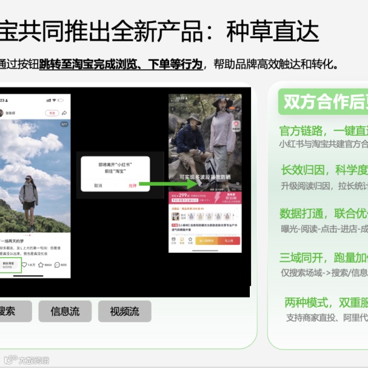Image resolution: width=368 pixels, height=368 pixels.
Task: Select the partially visible 搜索 tab
Action: [x=16, y=312]
